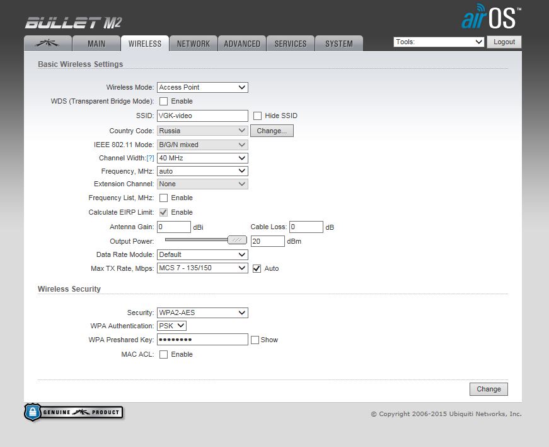The image size is (549, 447).
Task: Click the WPA Preshared Key field
Action: tap(202, 340)
